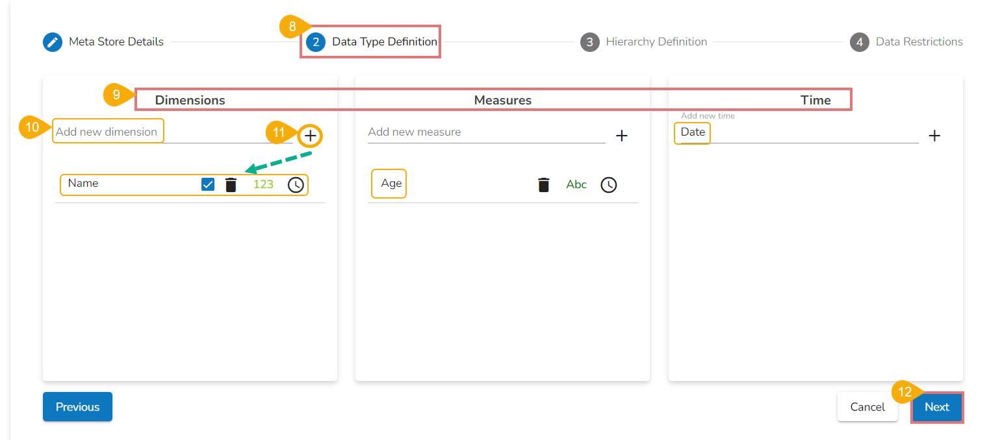Click the plus icon beside Add new measure

pos(622,136)
